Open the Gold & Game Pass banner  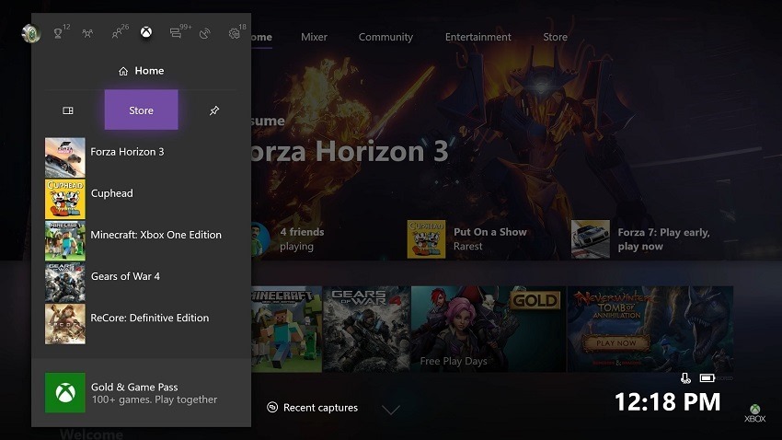[141, 393]
